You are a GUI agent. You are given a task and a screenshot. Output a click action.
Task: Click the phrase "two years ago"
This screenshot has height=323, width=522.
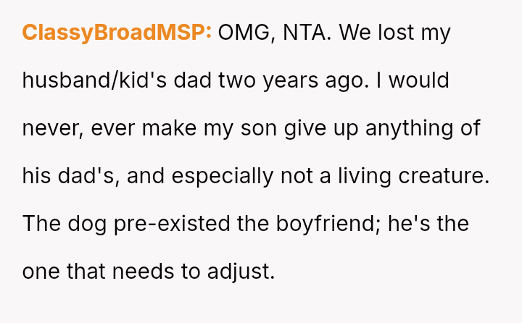[291, 80]
